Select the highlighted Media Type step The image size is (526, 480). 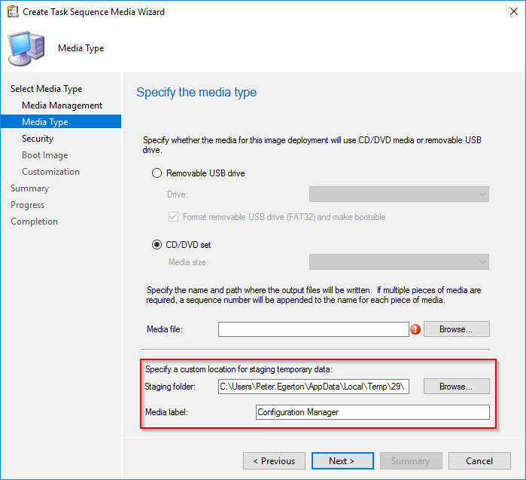click(45, 122)
